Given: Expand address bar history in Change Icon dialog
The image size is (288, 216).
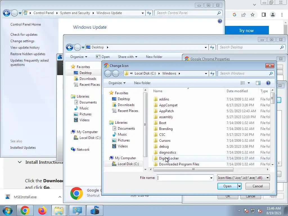Looking at the screenshot, I should point(206,73).
